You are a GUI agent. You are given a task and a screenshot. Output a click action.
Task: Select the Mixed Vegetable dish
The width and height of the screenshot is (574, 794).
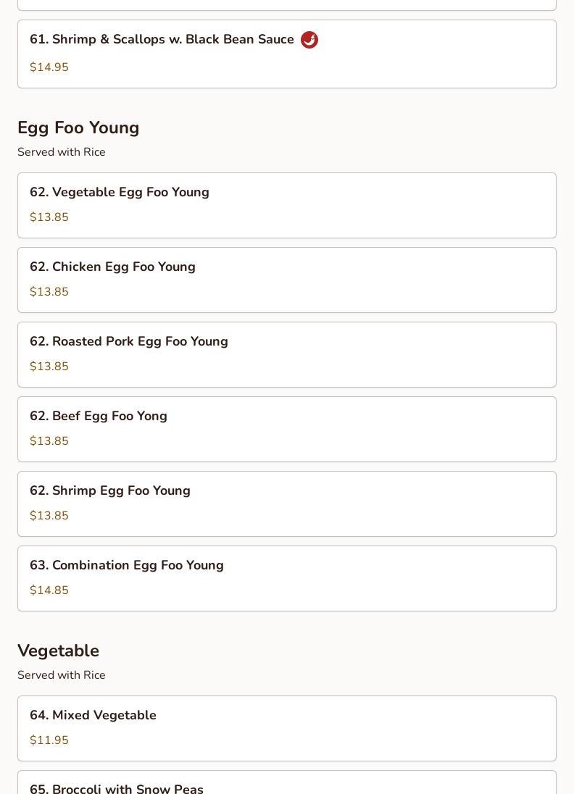93,716
